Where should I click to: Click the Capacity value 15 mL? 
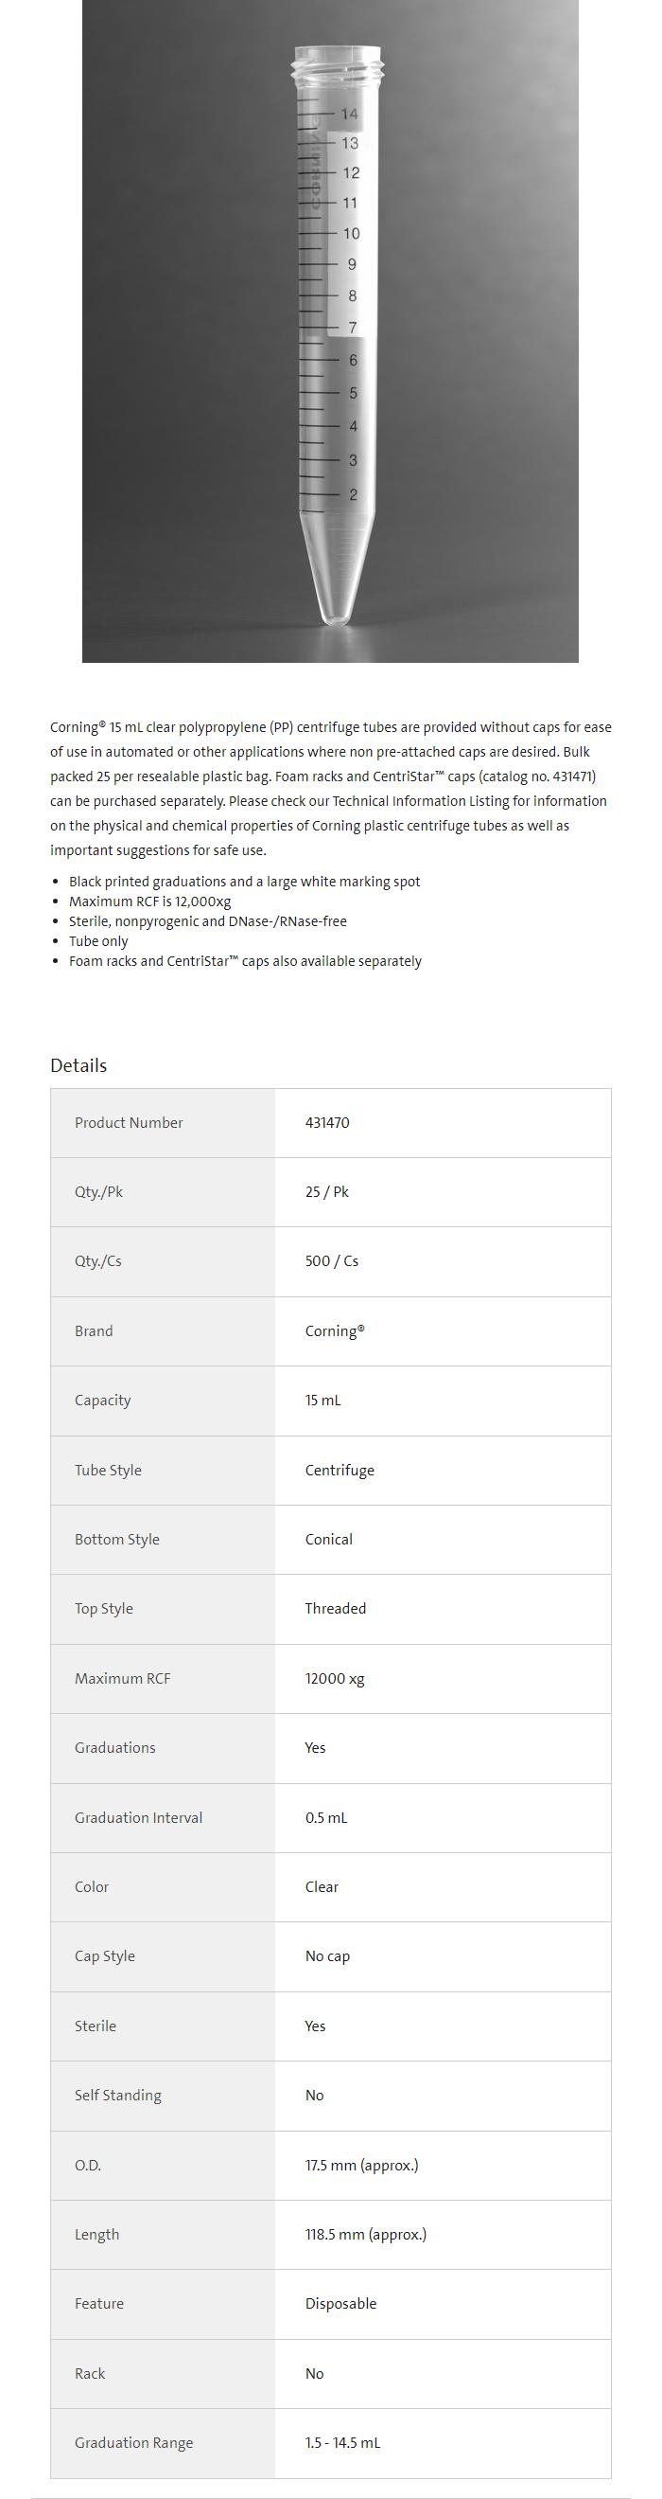tap(322, 1400)
